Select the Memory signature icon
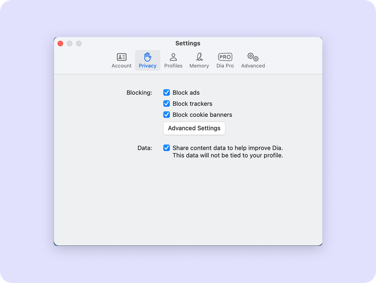The image size is (376, 283). [199, 57]
